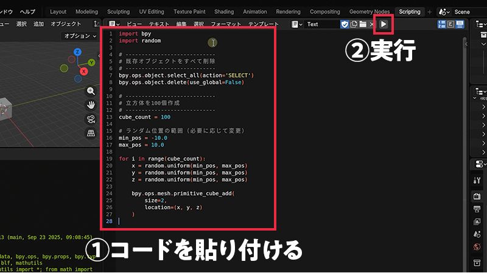Click the X axis on navigation gizmo
The width and height of the screenshot is (487, 273).
point(83,72)
